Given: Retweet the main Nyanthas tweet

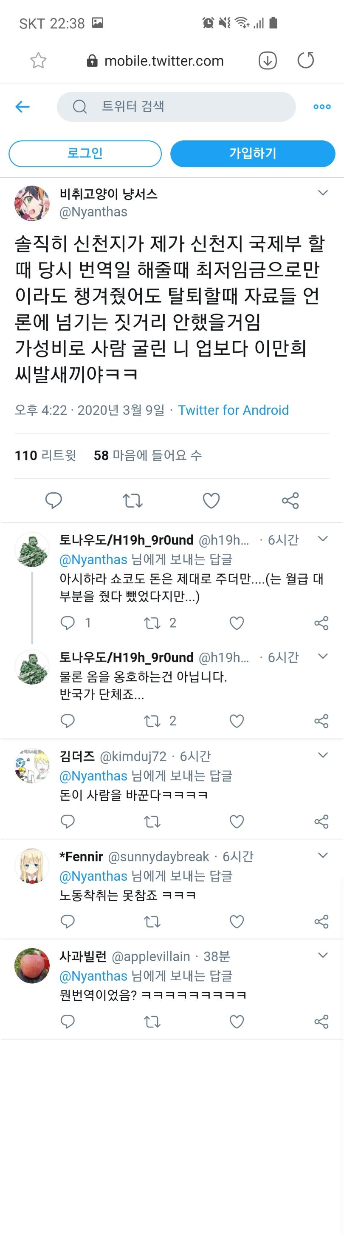Looking at the screenshot, I should point(133,501).
